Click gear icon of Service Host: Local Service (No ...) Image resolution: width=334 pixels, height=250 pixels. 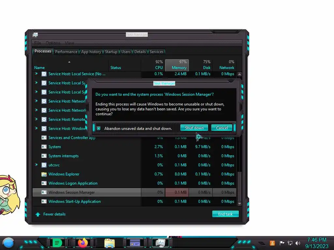[x=44, y=74]
